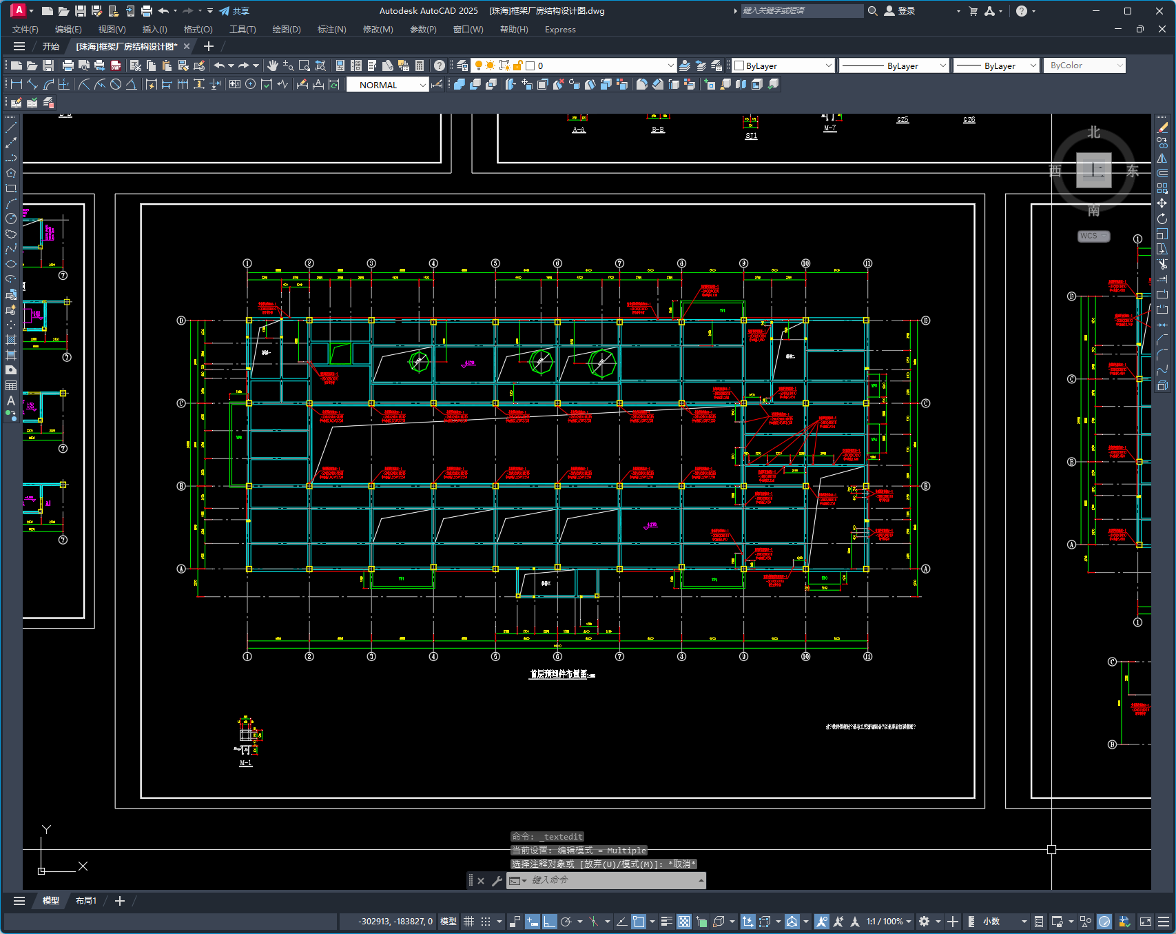Toggle transparency display in status bar
This screenshot has width=1176, height=934.
(x=684, y=922)
